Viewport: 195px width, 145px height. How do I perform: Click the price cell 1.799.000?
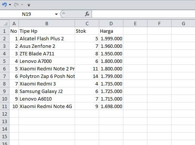tap(111, 76)
